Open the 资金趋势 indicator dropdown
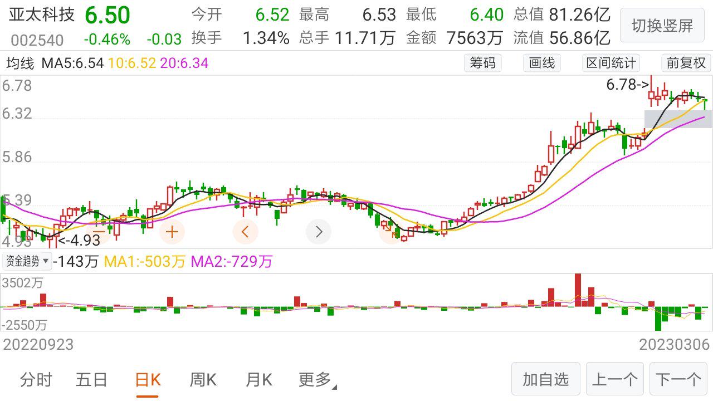 point(26,261)
